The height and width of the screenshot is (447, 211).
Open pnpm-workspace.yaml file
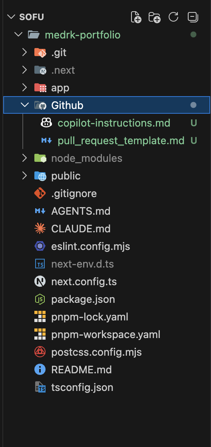pos(106,334)
